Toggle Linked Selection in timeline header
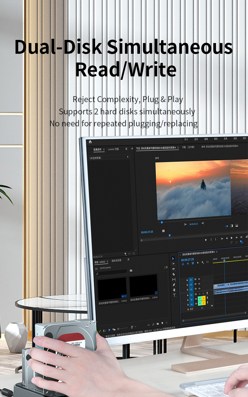The height and width of the screenshot is (397, 248). [192, 263]
